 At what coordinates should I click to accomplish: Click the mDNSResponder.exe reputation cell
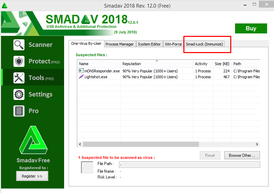pyautogui.click(x=150, y=71)
